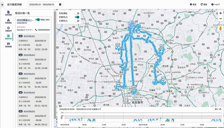Open the hamburger menu icon

click(x=2, y=4)
